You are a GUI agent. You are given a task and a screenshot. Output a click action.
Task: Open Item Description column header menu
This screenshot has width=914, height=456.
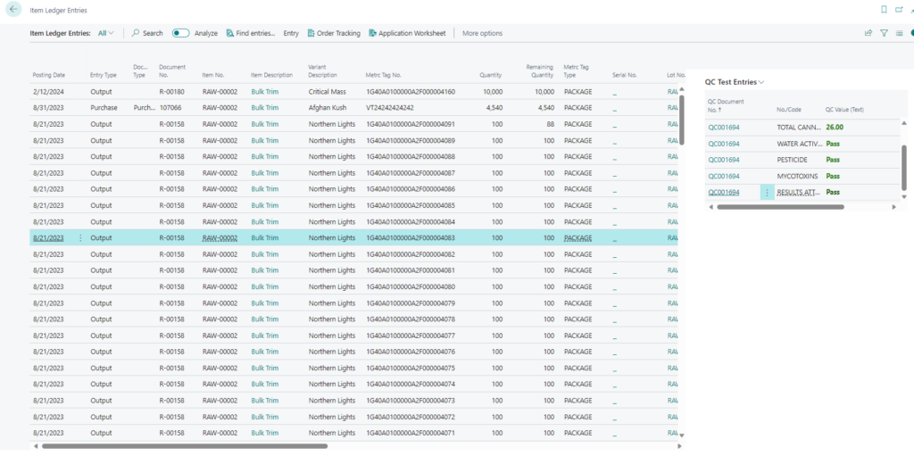(271, 75)
